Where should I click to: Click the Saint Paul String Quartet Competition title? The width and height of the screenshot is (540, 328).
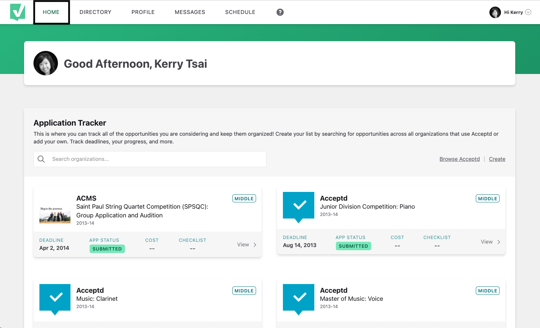(142, 211)
